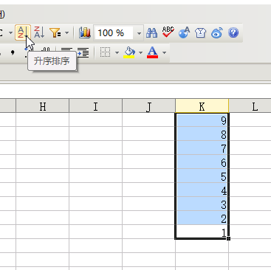Click cell containing 7 in column K
The height and width of the screenshot is (270, 271).
202,148
